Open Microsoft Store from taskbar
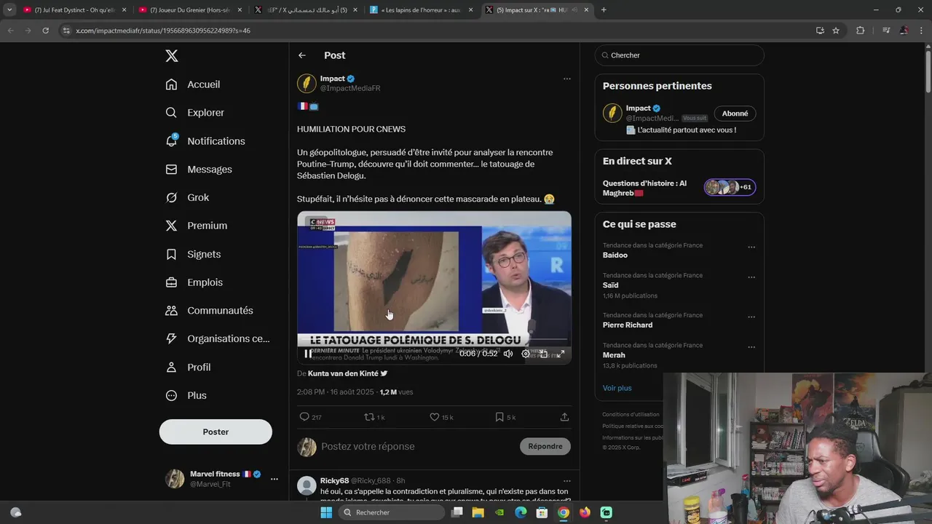This screenshot has width=932, height=524. click(542, 512)
